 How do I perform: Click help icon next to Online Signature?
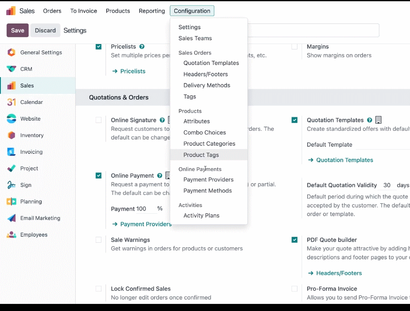[162, 120]
